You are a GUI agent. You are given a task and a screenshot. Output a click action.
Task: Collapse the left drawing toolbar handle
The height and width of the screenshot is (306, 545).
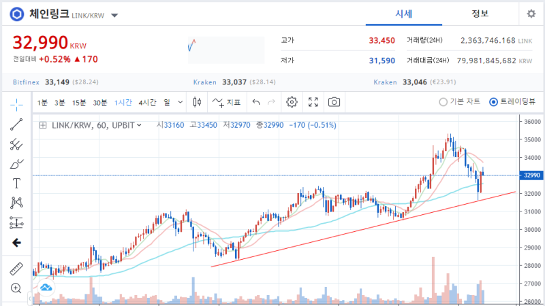point(30,298)
